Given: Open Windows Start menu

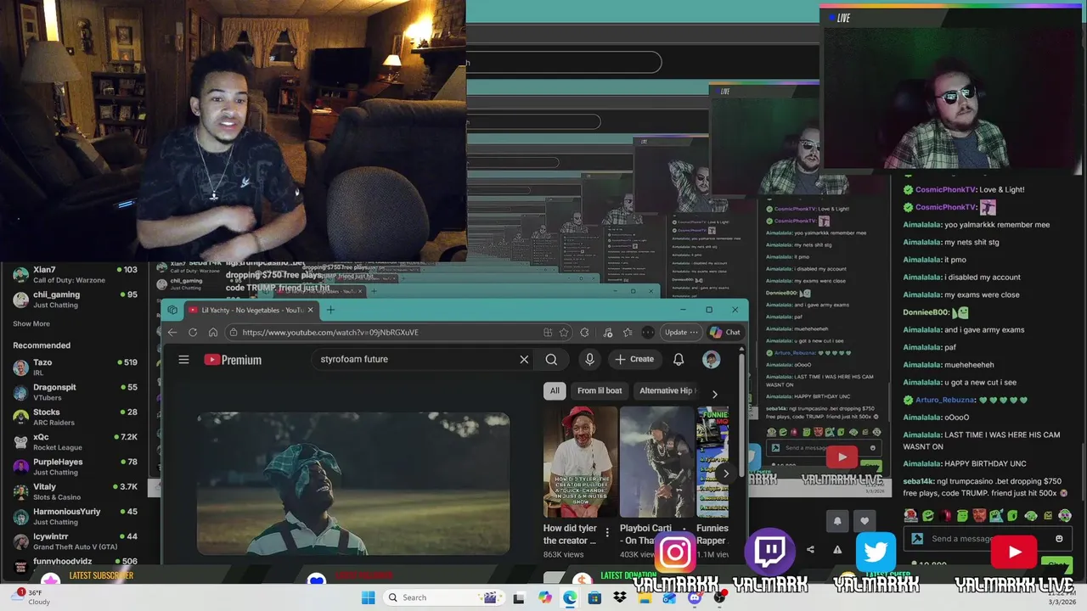Looking at the screenshot, I should click(x=368, y=597).
